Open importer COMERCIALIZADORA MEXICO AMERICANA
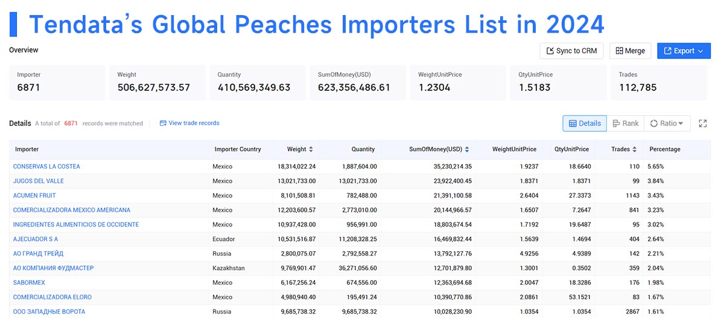Viewport: 718px width, 327px height. 72,210
